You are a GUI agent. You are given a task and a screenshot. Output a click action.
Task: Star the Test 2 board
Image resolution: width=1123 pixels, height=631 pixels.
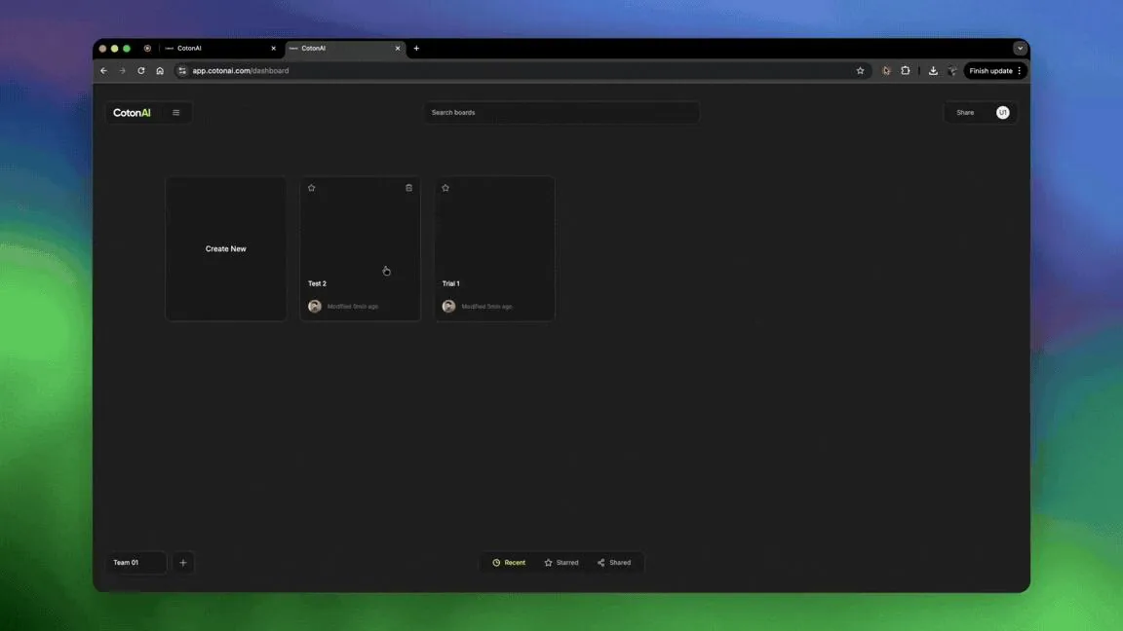pyautogui.click(x=312, y=187)
